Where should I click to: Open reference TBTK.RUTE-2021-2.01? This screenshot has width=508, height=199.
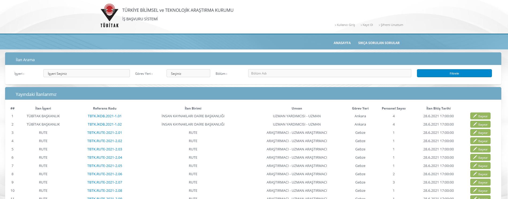tap(105, 132)
